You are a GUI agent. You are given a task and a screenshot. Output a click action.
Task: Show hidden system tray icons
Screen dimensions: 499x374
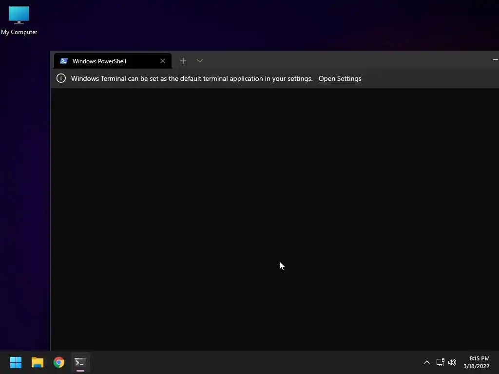(x=427, y=362)
